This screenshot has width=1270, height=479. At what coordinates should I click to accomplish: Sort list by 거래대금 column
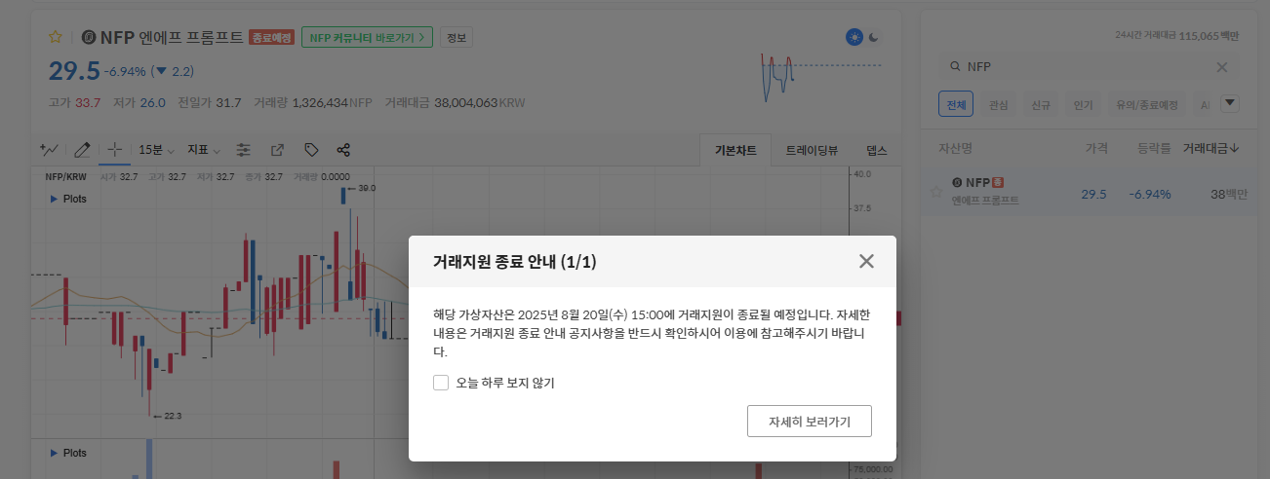point(1210,149)
